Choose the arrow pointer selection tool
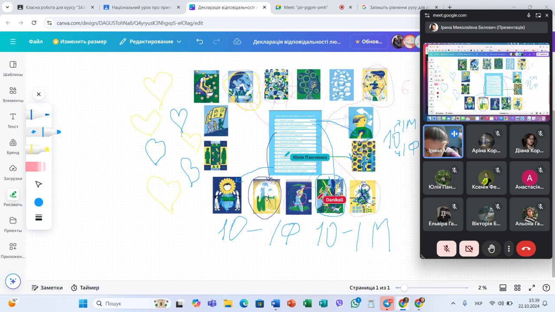The height and width of the screenshot is (312, 555). (39, 185)
